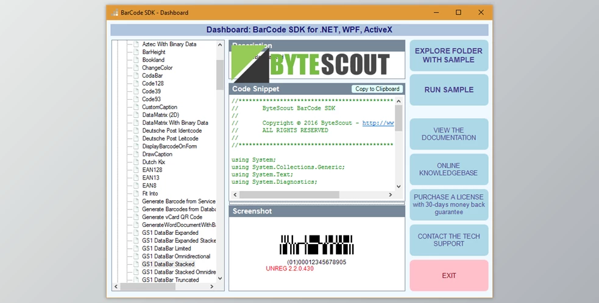Click Copy to Clipboard button
Image resolution: width=599 pixels, height=303 pixels.
(x=377, y=89)
